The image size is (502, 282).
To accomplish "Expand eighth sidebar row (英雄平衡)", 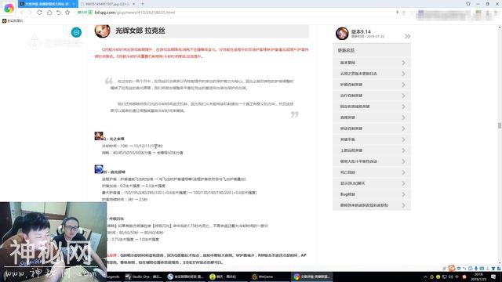I will [x=372, y=139].
